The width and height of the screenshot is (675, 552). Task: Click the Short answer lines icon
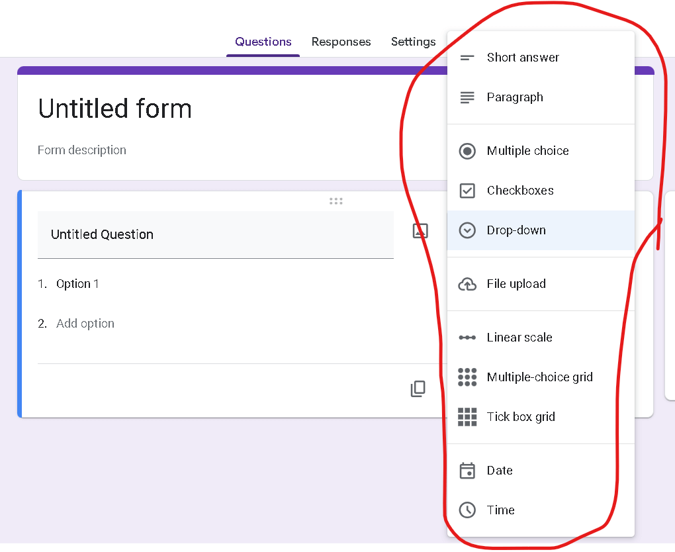467,58
